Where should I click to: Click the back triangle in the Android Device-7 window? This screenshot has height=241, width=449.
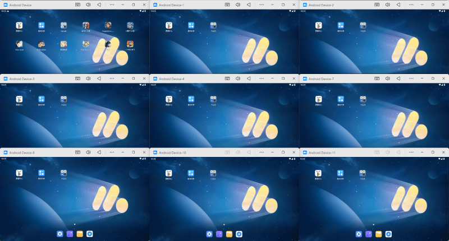coord(398,78)
